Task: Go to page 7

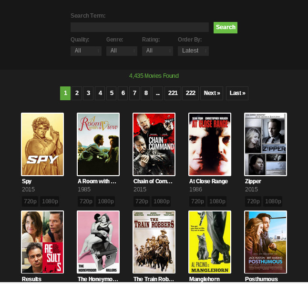Action: (134, 93)
